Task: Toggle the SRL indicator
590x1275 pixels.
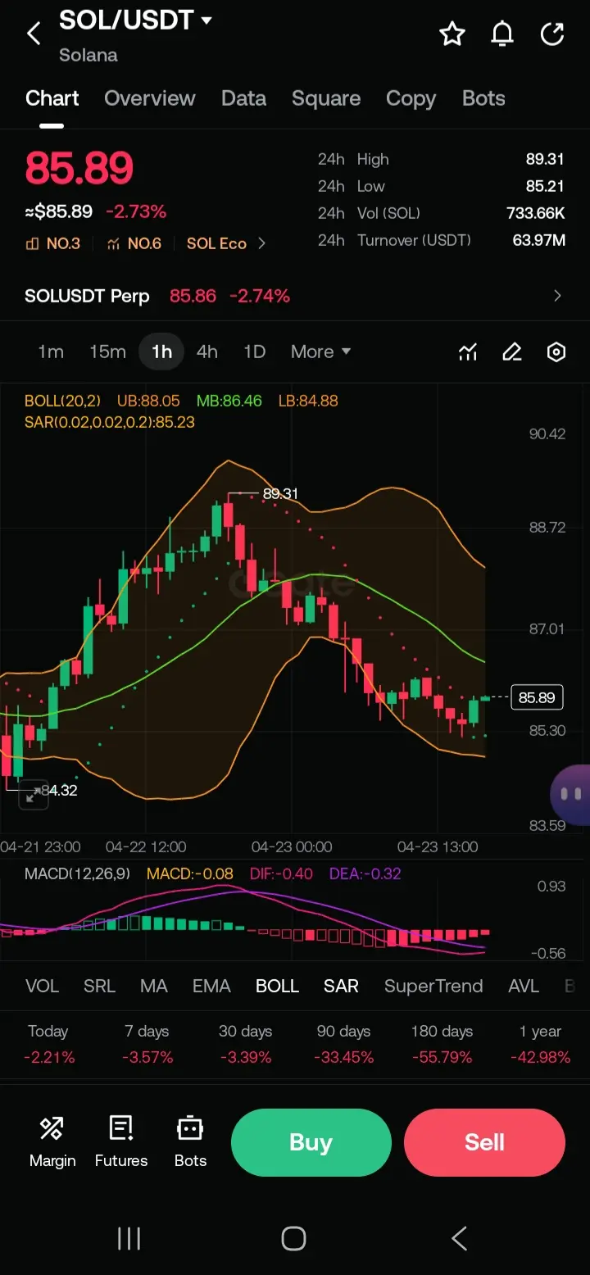Action: pos(99,986)
